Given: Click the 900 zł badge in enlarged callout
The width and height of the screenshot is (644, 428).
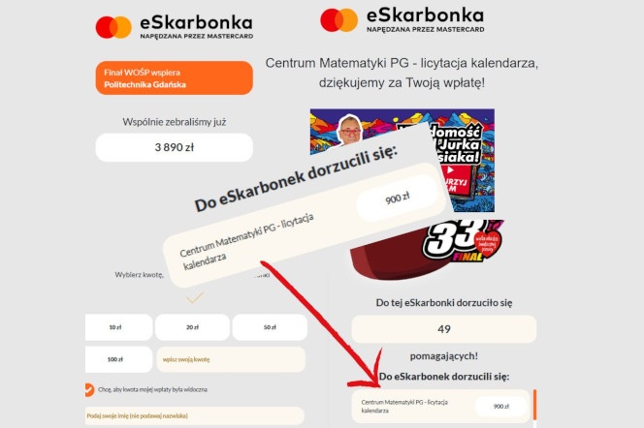Looking at the screenshot, I should (397, 199).
